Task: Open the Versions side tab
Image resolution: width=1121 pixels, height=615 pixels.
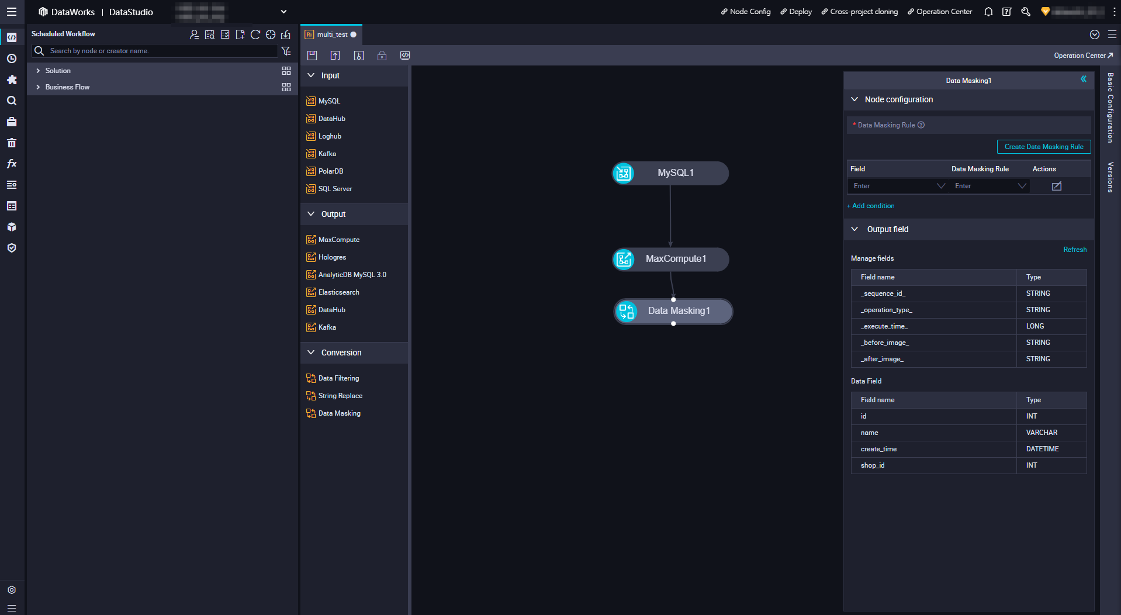Action: [x=1110, y=177]
